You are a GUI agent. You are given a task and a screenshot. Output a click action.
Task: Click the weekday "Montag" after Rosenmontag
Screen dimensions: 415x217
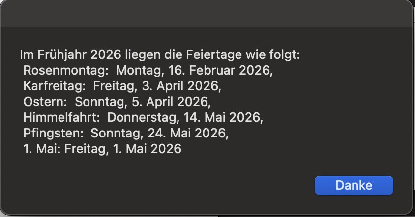[138, 70]
